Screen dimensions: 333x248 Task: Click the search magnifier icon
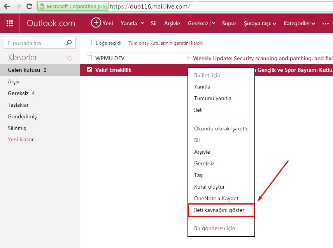pyautogui.click(x=69, y=43)
